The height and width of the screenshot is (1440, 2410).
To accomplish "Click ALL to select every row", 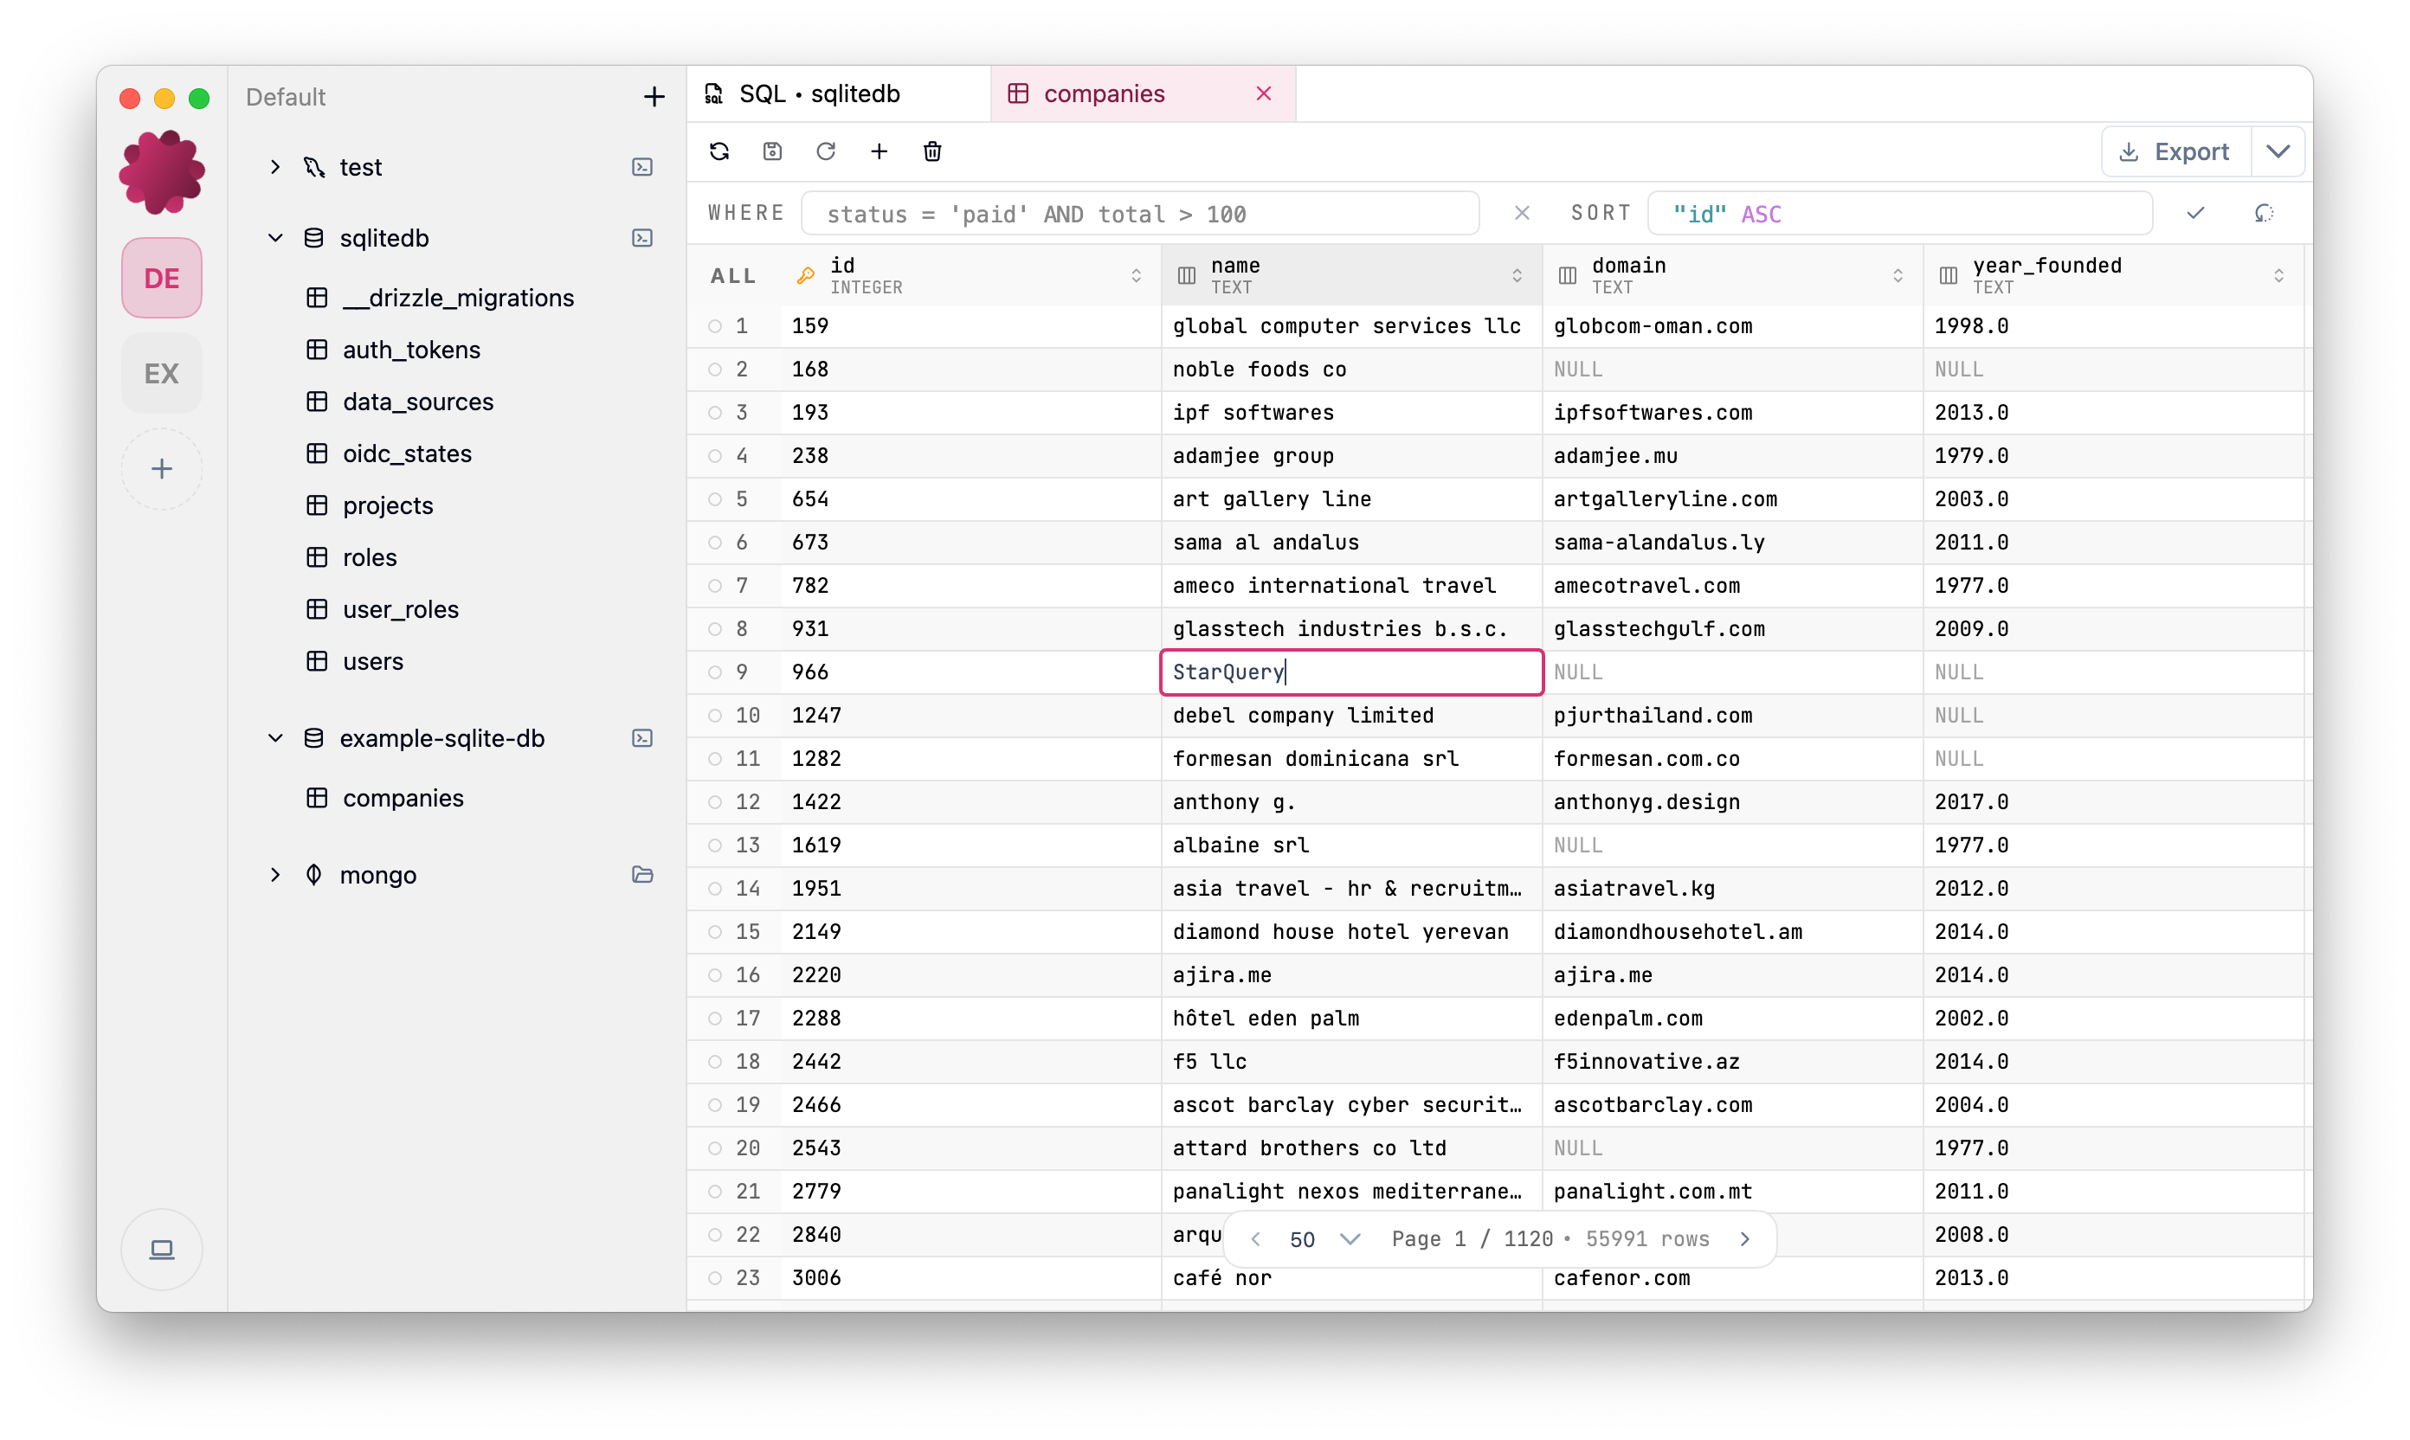I will click(x=733, y=274).
